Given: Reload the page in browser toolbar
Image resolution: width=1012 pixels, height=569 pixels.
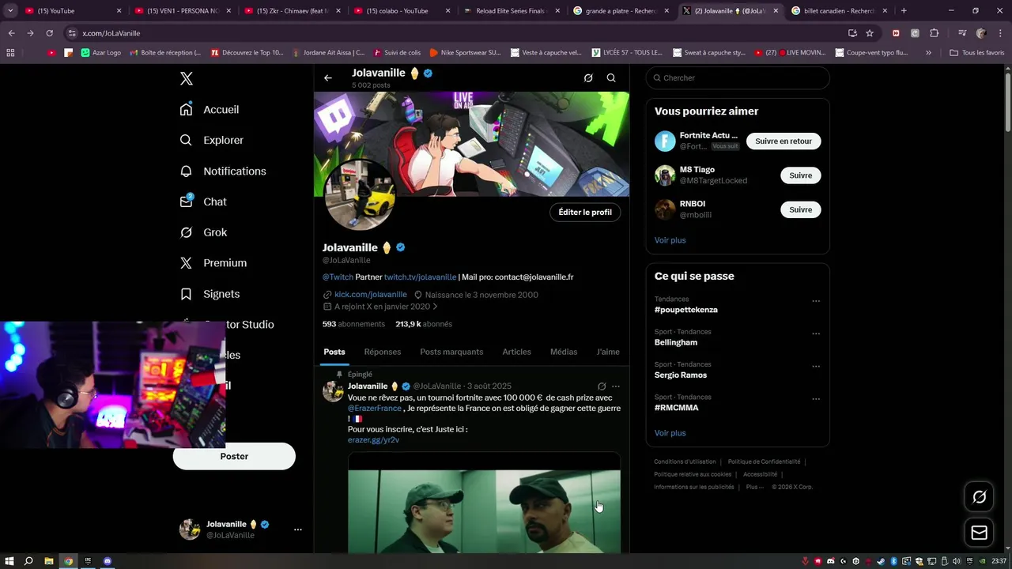Looking at the screenshot, I should [49, 33].
